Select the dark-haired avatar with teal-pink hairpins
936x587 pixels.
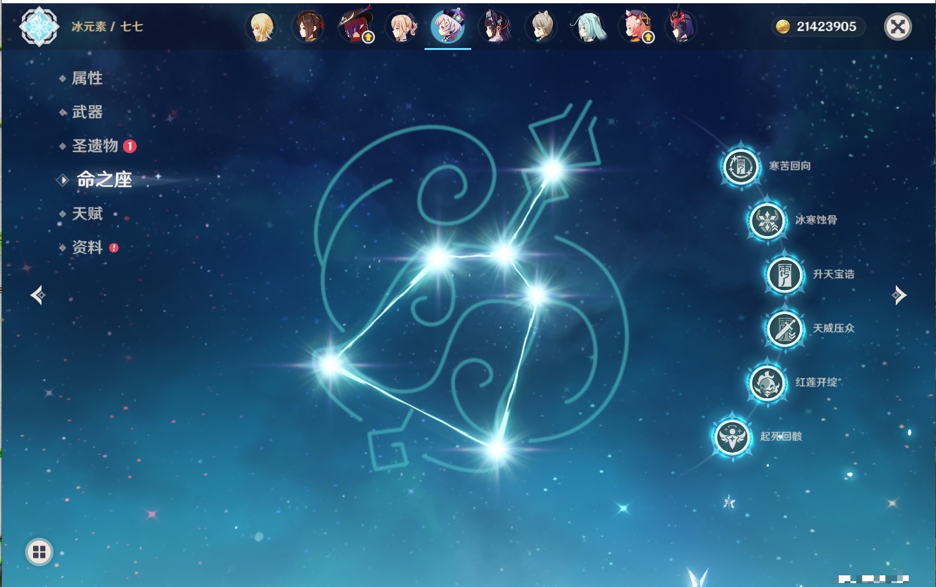pyautogui.click(x=495, y=27)
